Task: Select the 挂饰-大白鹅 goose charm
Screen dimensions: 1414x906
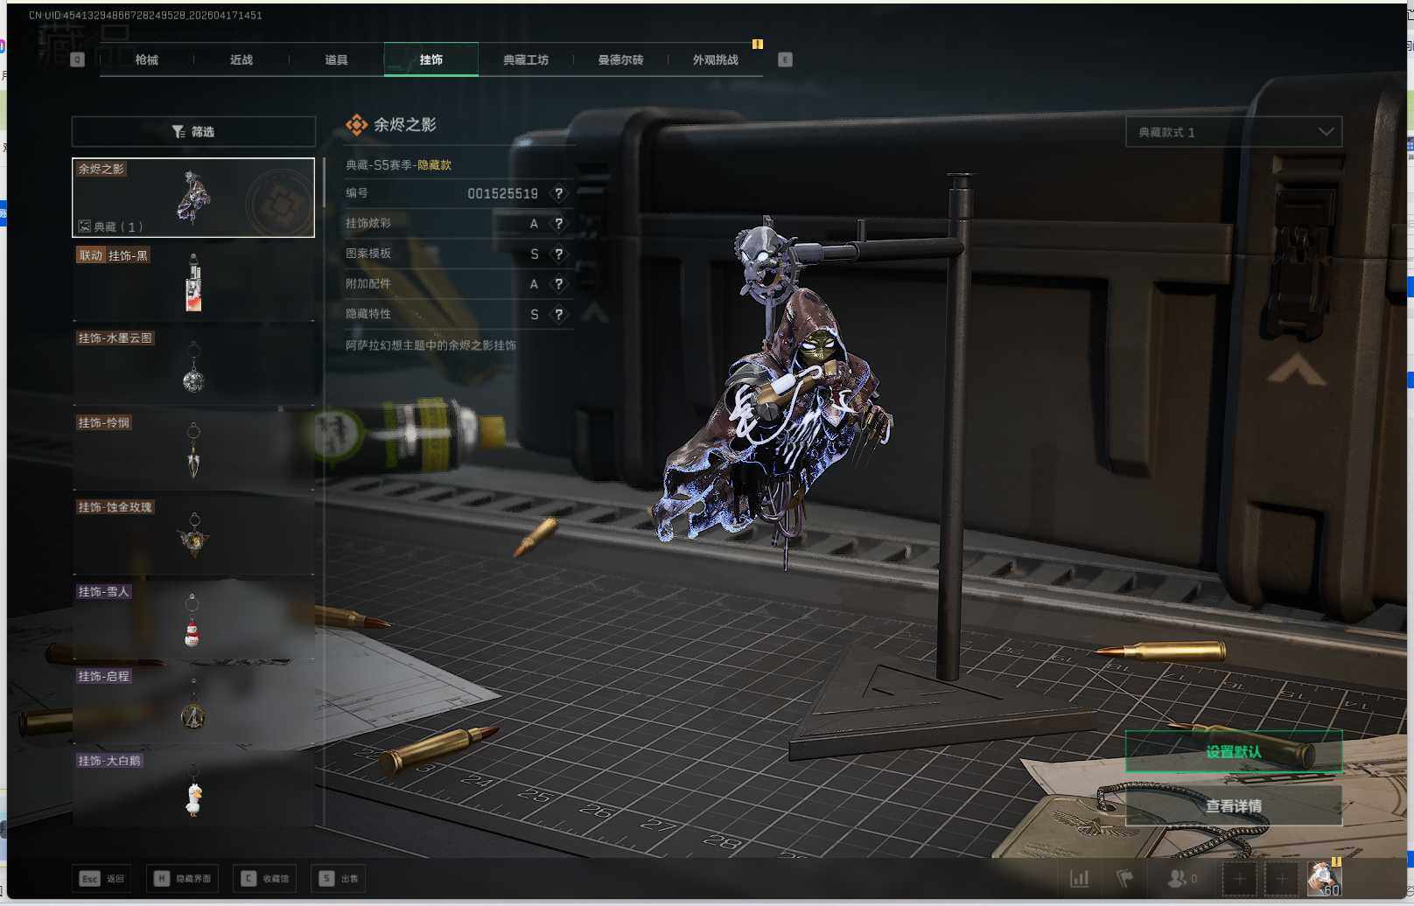Action: [193, 788]
